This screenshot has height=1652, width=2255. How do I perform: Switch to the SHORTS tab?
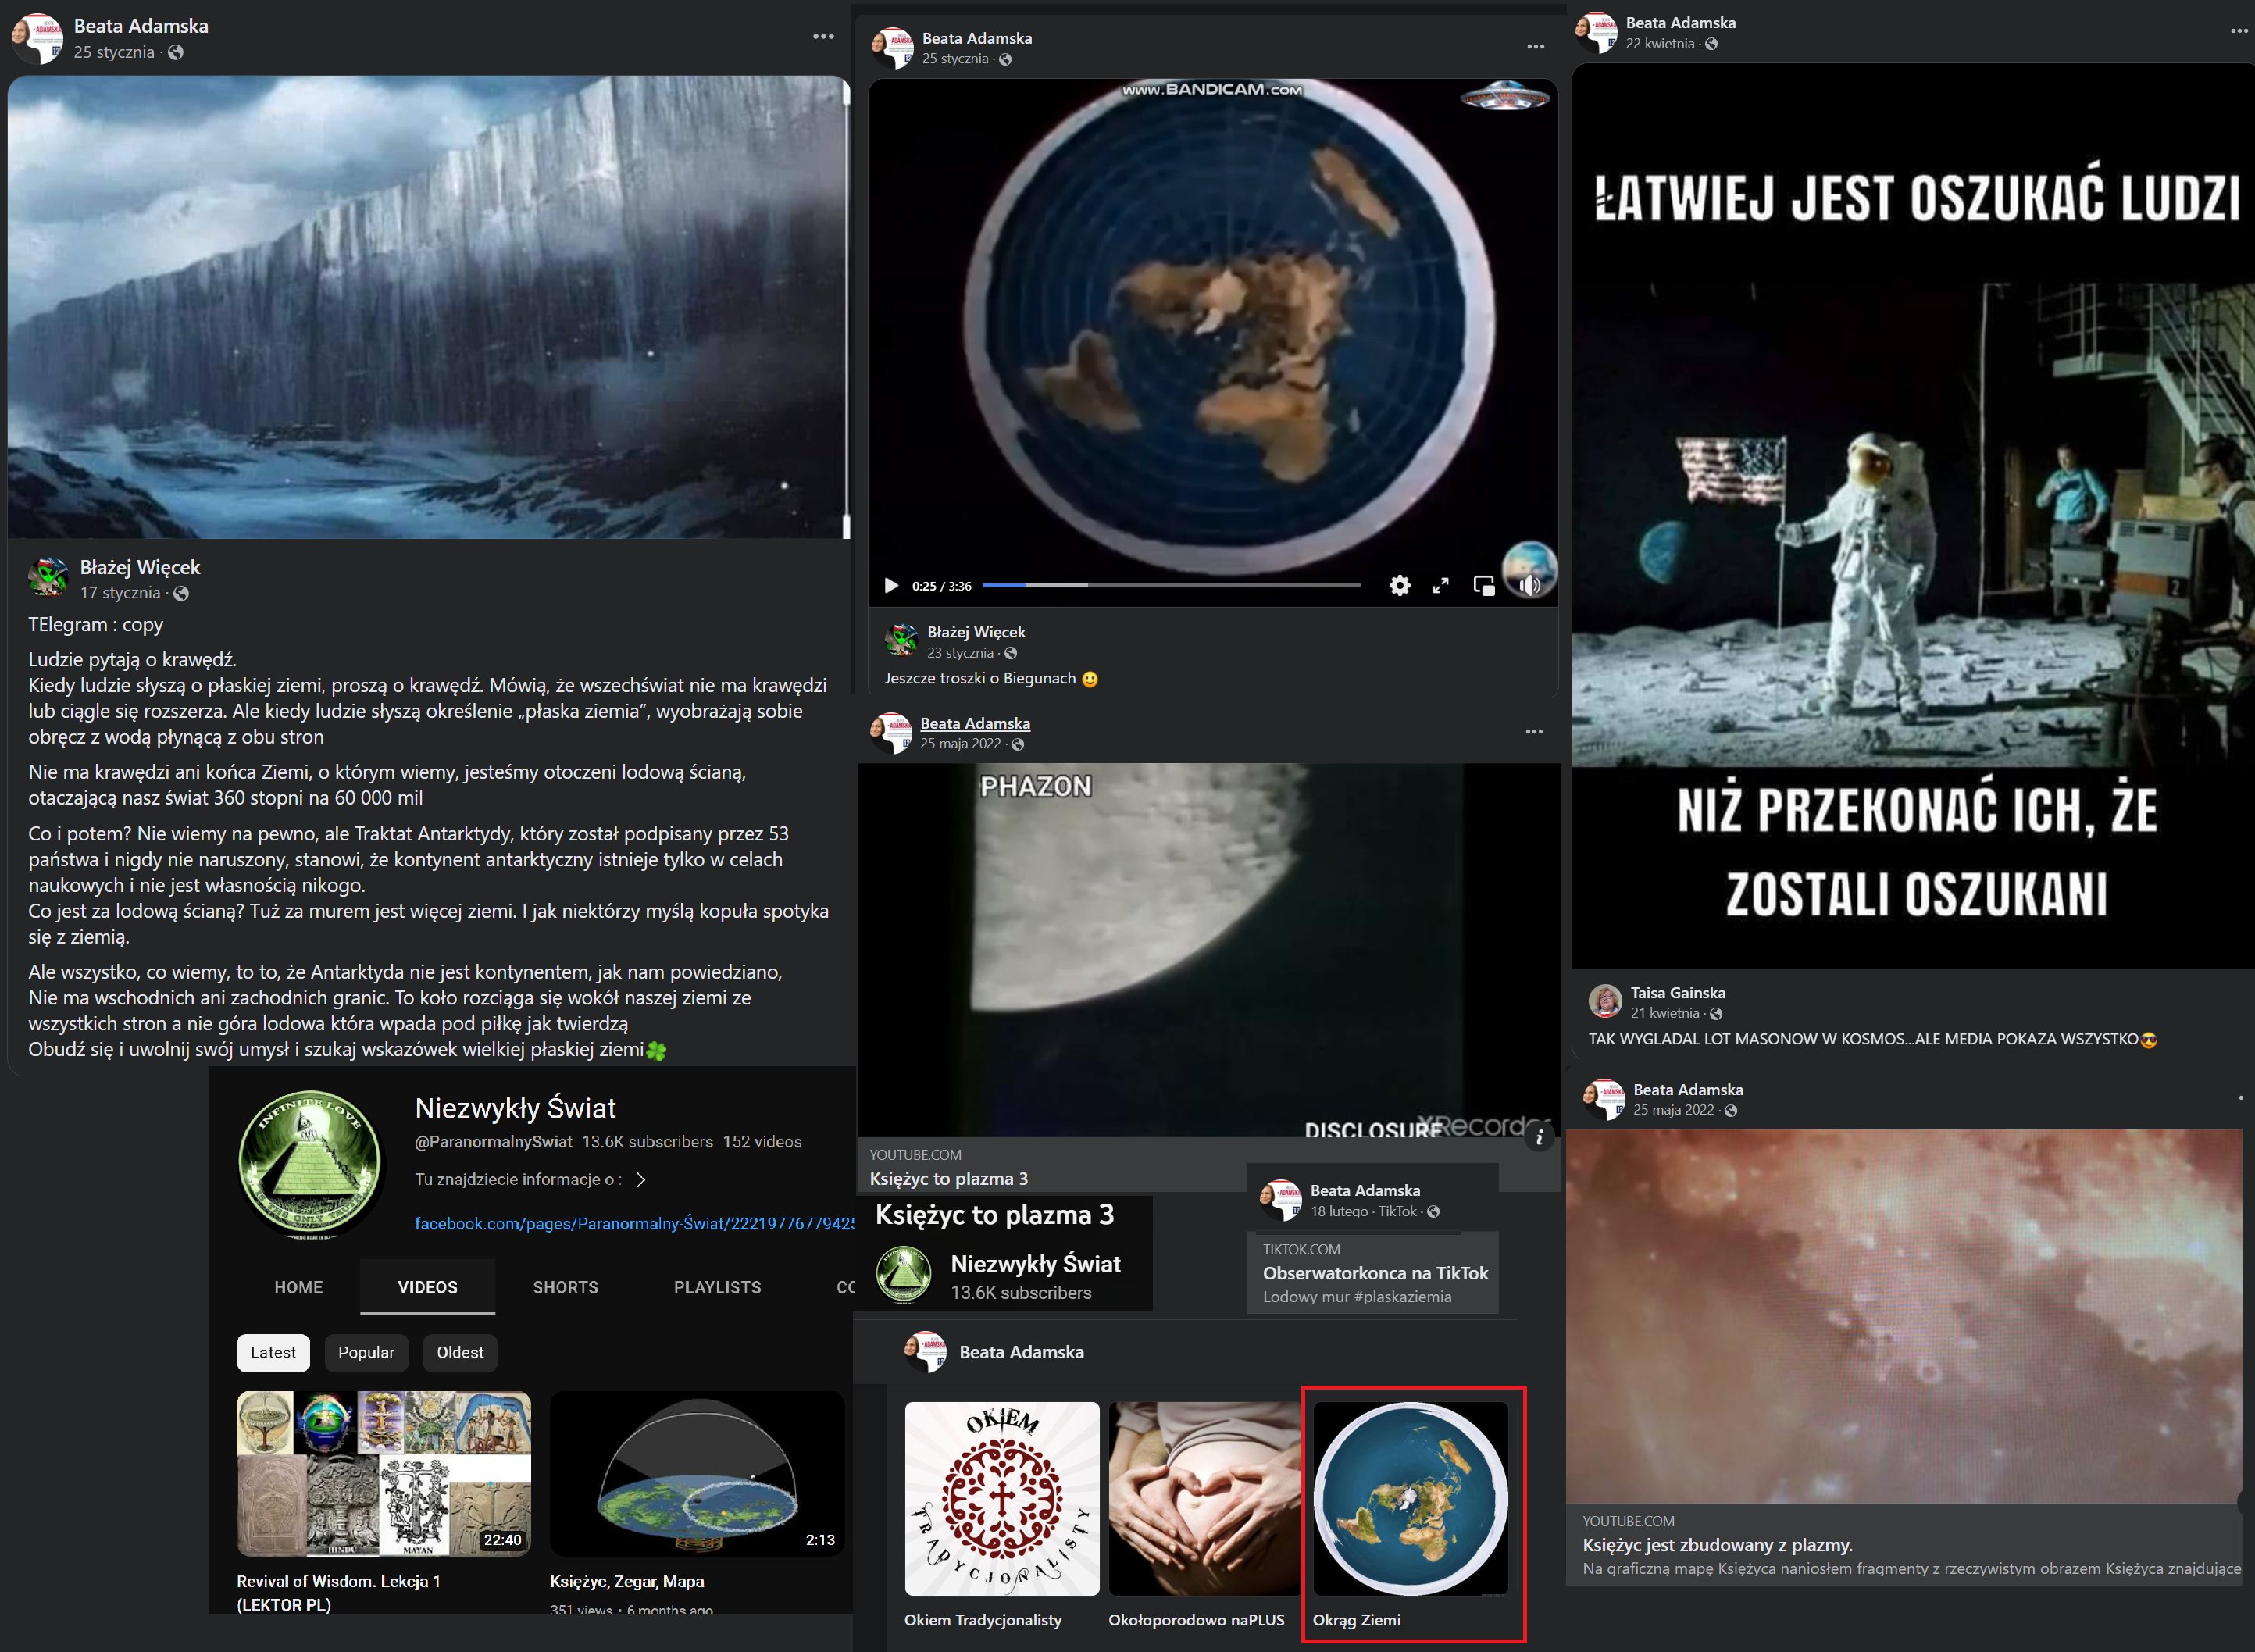[x=565, y=1287]
